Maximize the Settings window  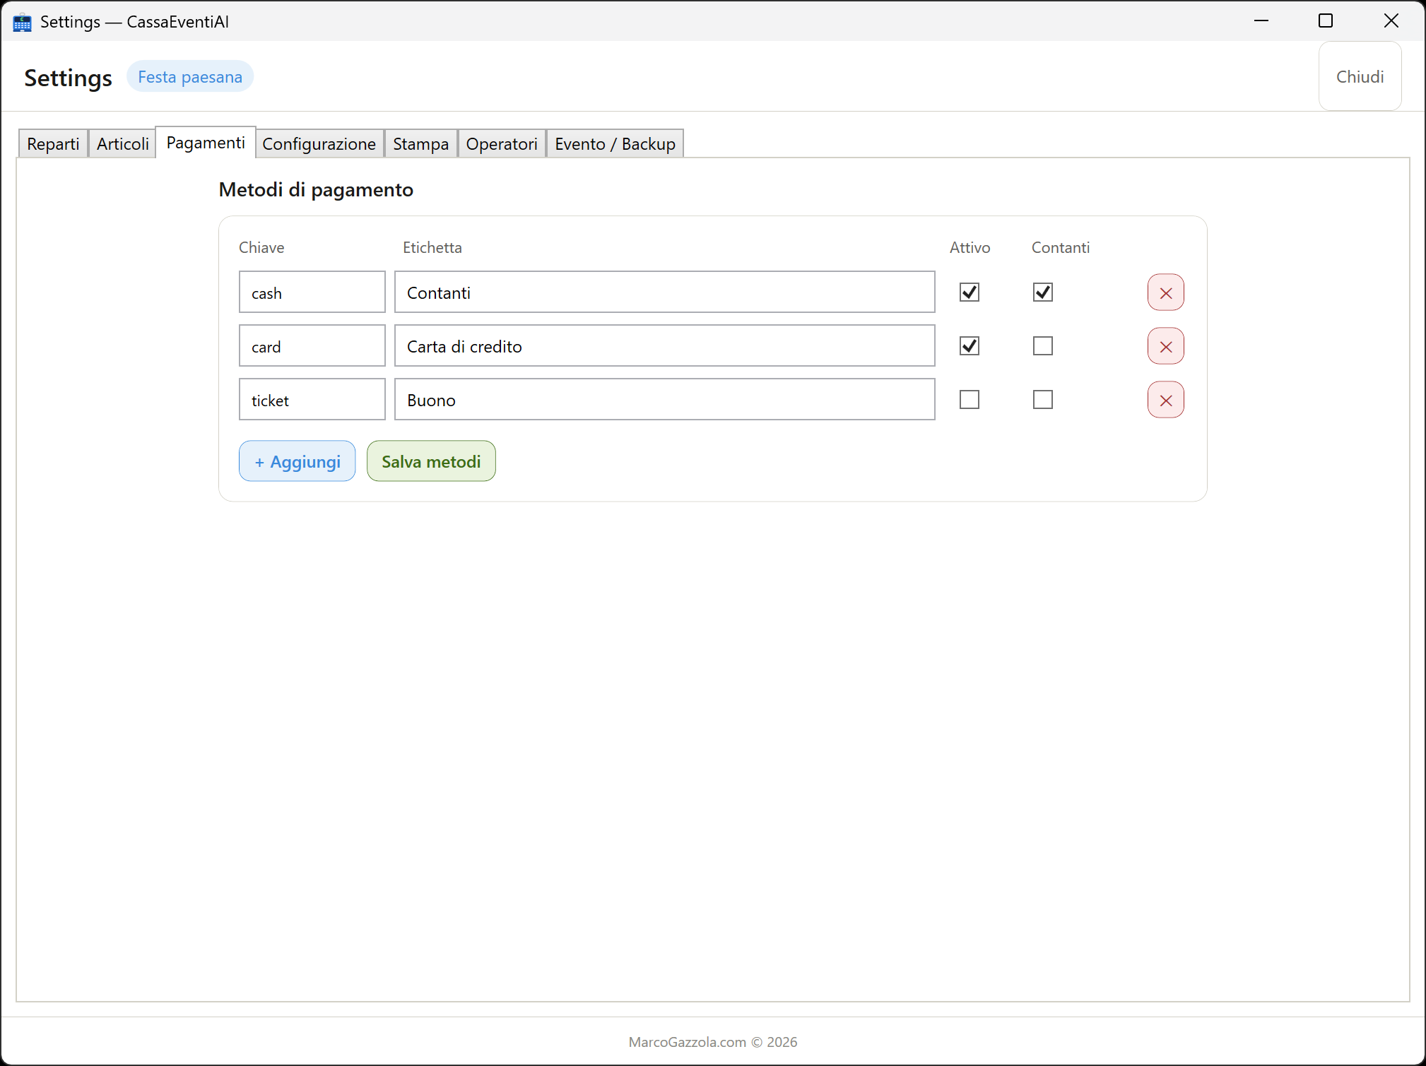click(x=1326, y=21)
